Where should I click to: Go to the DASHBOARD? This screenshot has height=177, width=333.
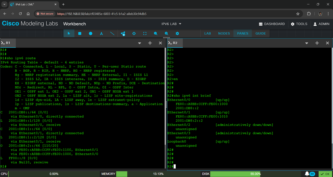point(272,24)
